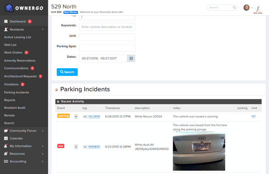Screen dimensions: 269x174
Task: Open Amenity Reservations
Action: coord(20,61)
